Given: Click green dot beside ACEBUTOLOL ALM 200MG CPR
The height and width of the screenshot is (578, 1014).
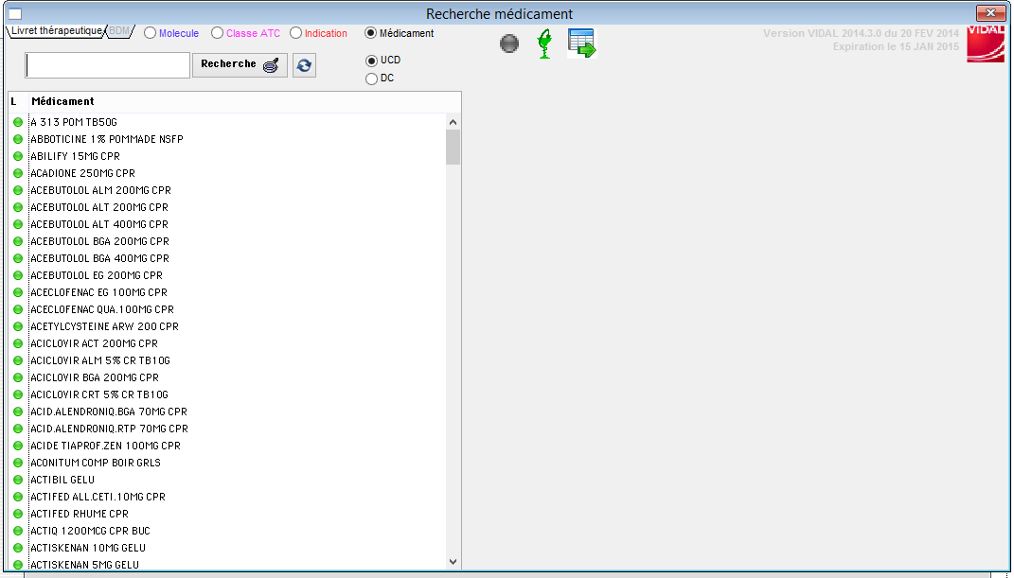Looking at the screenshot, I should [18, 190].
